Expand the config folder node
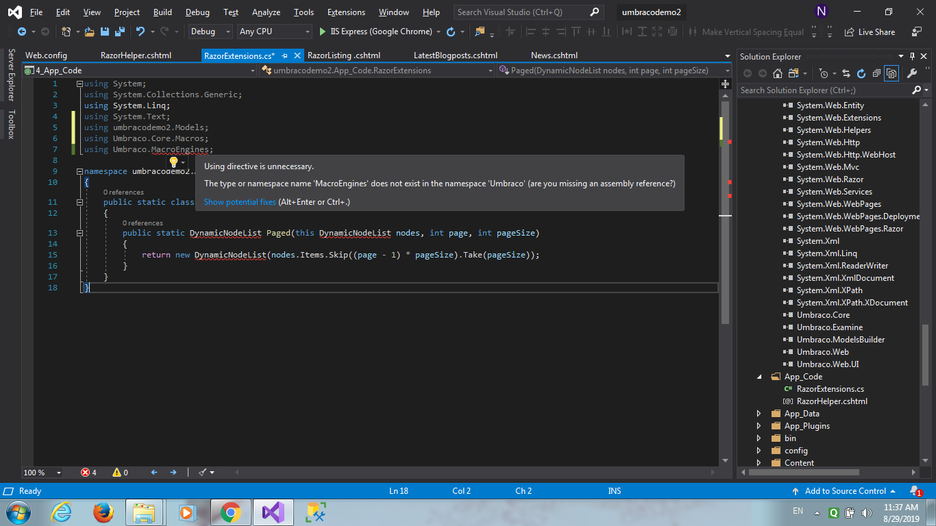 pyautogui.click(x=759, y=451)
